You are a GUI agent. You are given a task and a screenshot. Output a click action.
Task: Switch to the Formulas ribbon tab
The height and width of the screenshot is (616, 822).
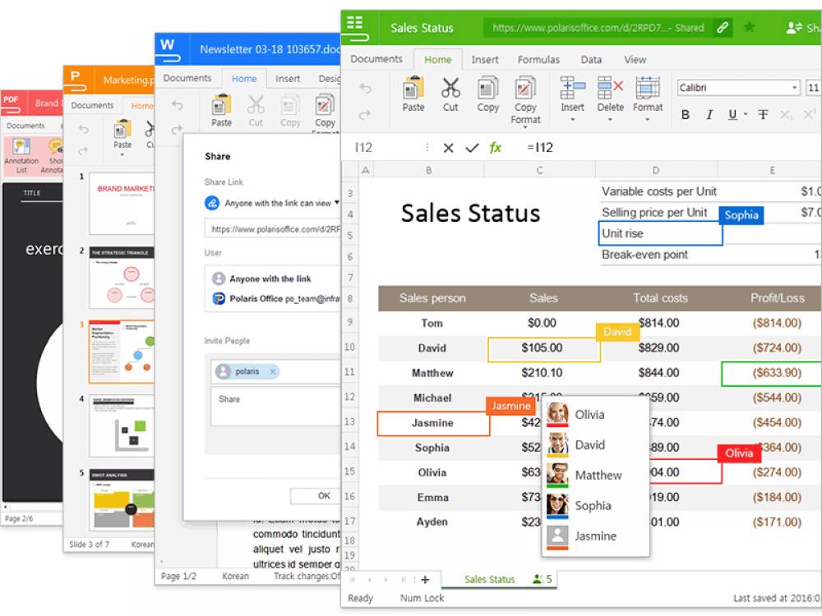[538, 59]
